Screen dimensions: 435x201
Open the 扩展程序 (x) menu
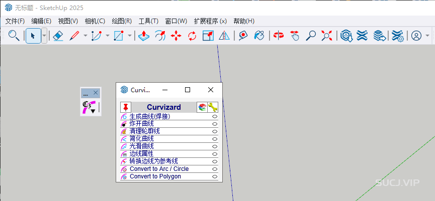210,21
